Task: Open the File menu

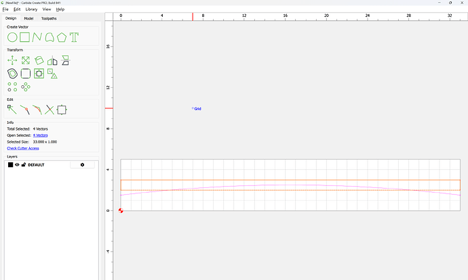Action: (5, 9)
